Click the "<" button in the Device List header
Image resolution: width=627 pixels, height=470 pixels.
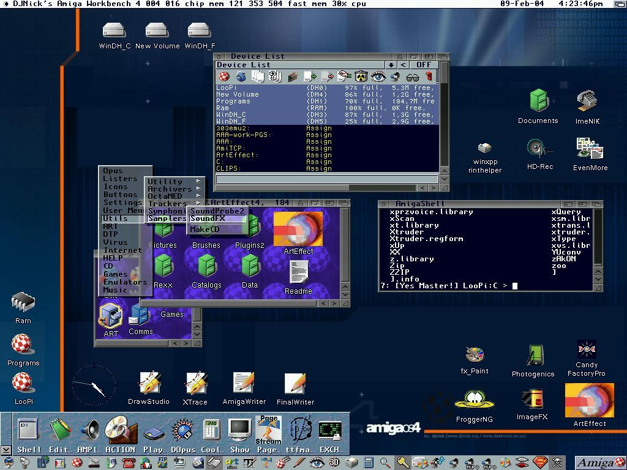(x=403, y=65)
